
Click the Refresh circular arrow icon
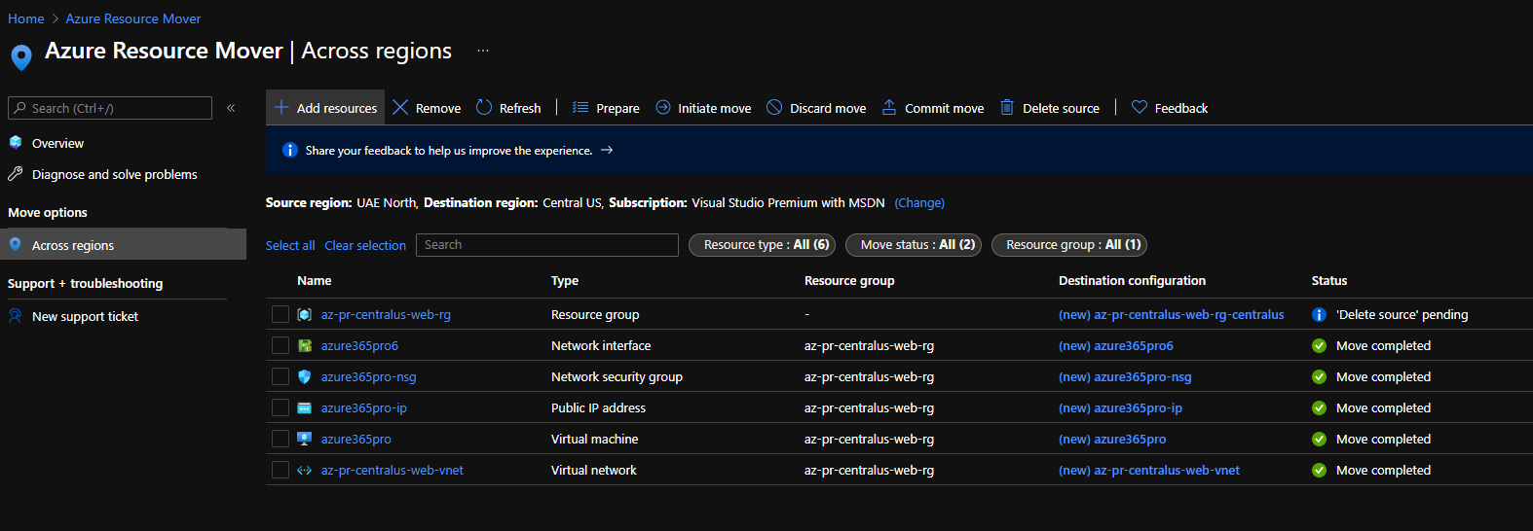(484, 108)
